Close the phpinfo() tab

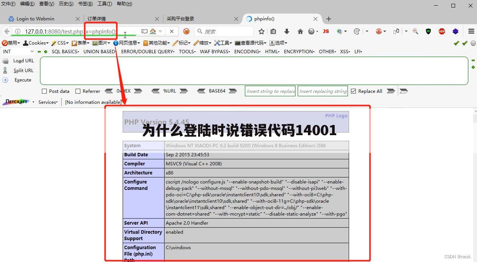315,18
